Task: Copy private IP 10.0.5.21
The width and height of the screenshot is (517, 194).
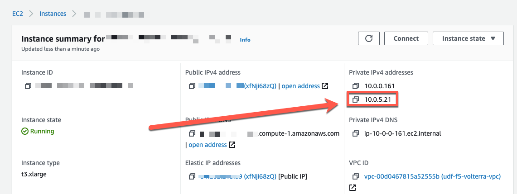Action: click(x=356, y=99)
